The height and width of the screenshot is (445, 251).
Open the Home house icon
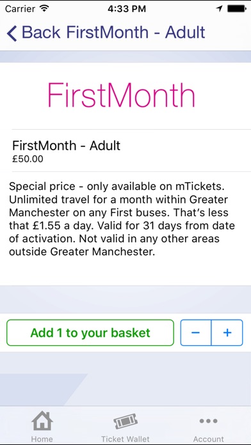pos(42,421)
